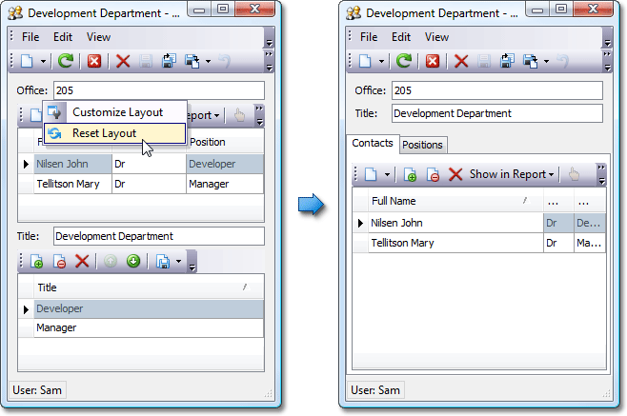The image size is (627, 416).
Task: Open Export dropdown arrow in left window's lower toolbar
Action: (x=178, y=262)
